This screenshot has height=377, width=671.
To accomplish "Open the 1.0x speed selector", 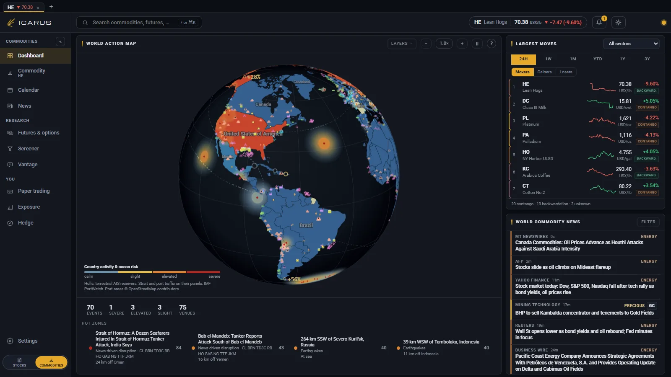I will click(444, 44).
